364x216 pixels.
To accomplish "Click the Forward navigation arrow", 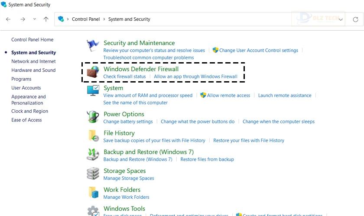I will pyautogui.click(x=23, y=19).
